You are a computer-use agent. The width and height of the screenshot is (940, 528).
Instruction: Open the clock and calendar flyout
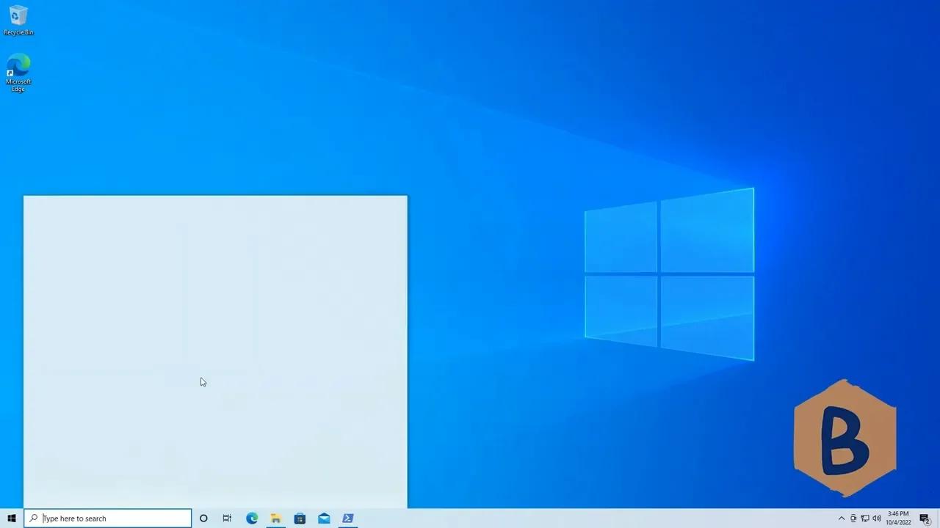pyautogui.click(x=897, y=518)
